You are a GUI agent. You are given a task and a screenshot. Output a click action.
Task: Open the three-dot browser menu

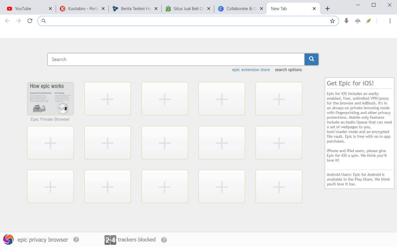pos(390,21)
